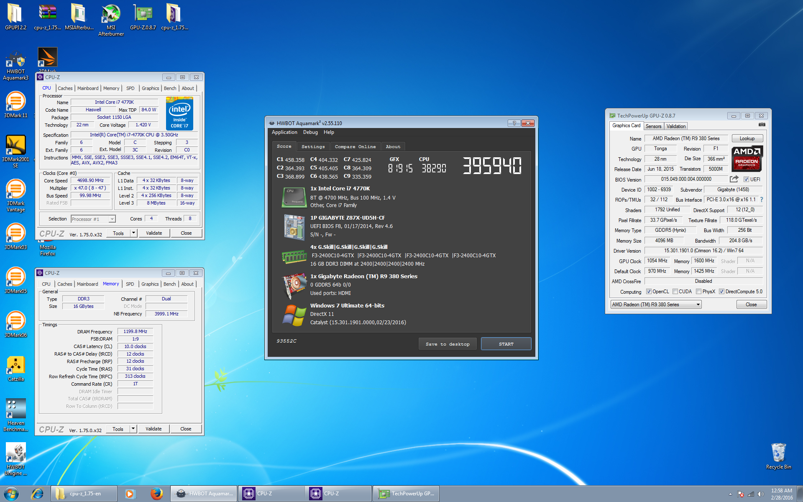The width and height of the screenshot is (803, 502).
Task: Show hidden tray icons arrow
Action: pos(730,494)
